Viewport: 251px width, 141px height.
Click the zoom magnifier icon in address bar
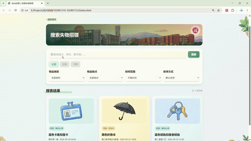(x=213, y=10)
